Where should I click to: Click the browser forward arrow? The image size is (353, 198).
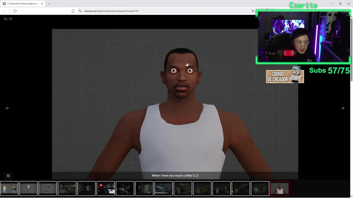[x=9, y=11]
